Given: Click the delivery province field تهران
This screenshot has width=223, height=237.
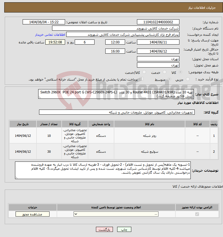Looking at the screenshot, I should coord(158,59).
